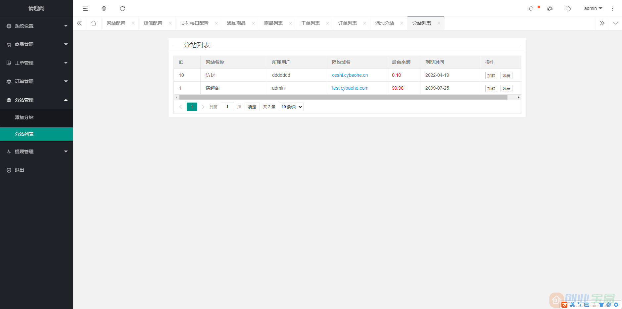Click the tag icon near admin
The image size is (622, 309).
pyautogui.click(x=568, y=8)
